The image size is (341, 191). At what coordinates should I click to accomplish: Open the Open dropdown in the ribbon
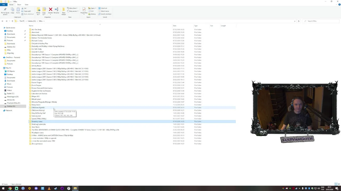point(92,8)
